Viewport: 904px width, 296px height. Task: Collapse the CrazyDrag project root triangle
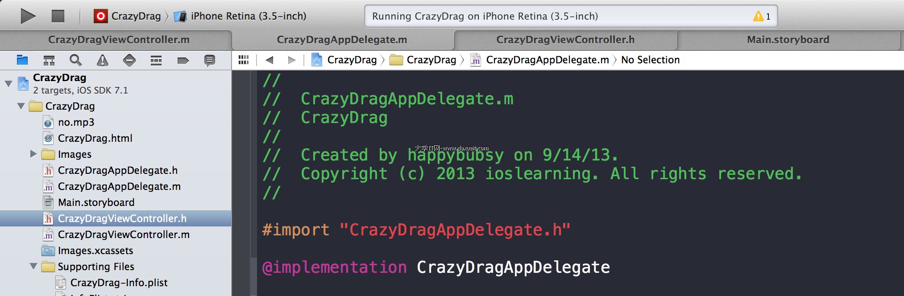[8, 83]
